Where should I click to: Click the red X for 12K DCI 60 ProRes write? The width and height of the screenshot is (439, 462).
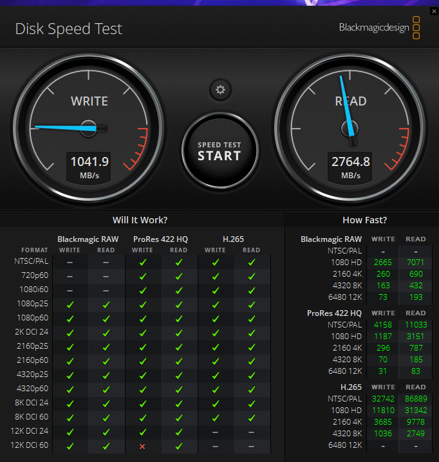click(x=142, y=447)
